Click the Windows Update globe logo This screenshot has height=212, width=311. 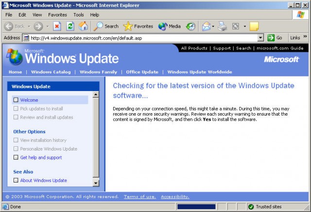coord(15,57)
